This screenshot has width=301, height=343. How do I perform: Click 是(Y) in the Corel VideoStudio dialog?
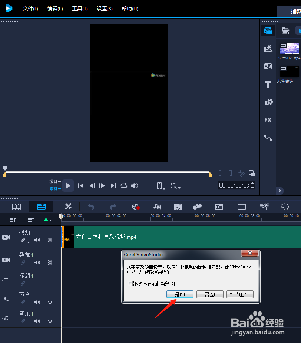coord(180,294)
